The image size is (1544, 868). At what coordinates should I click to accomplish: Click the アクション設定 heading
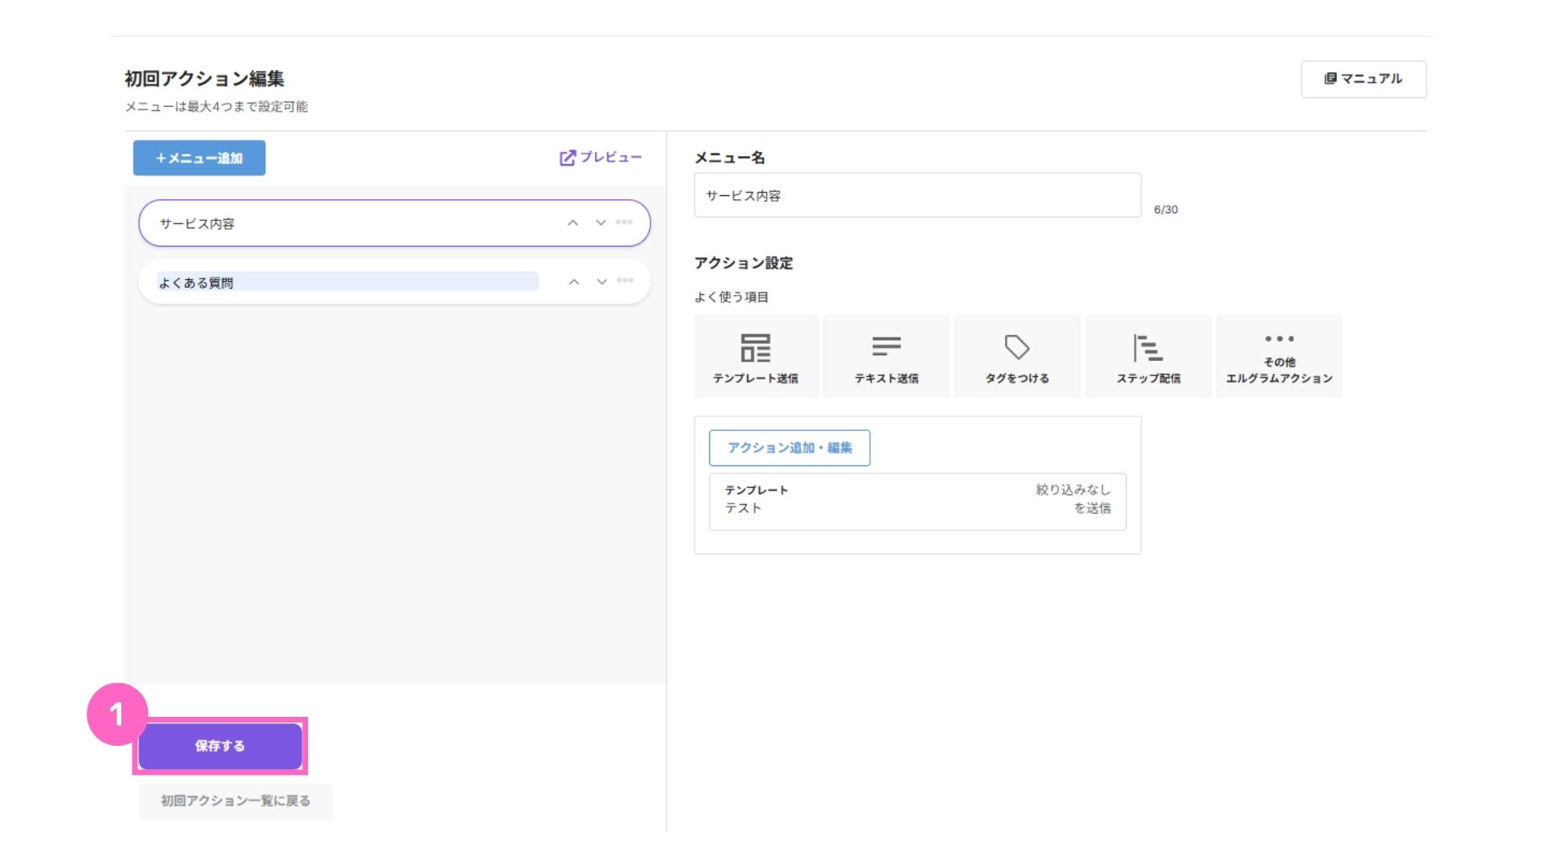click(x=744, y=263)
